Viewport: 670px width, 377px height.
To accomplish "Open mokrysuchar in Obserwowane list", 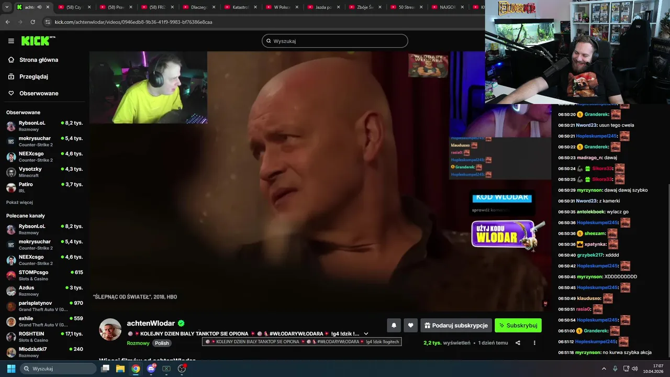I will (44, 141).
